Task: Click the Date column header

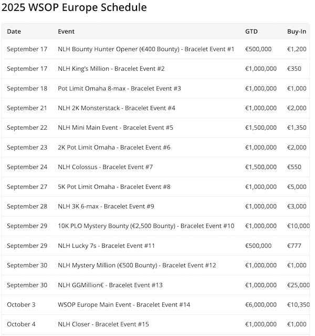Action: [x=14, y=31]
